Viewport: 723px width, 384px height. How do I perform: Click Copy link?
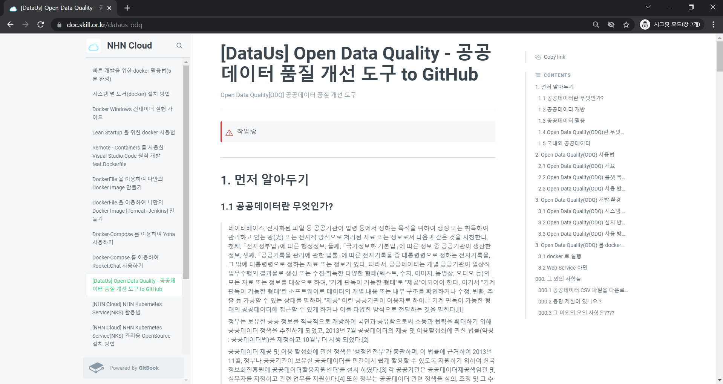coord(554,57)
